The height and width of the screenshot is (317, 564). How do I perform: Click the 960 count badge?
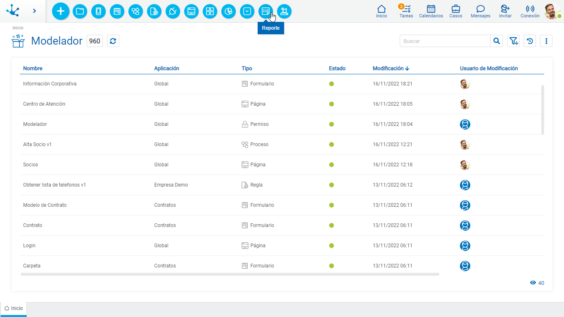(95, 41)
